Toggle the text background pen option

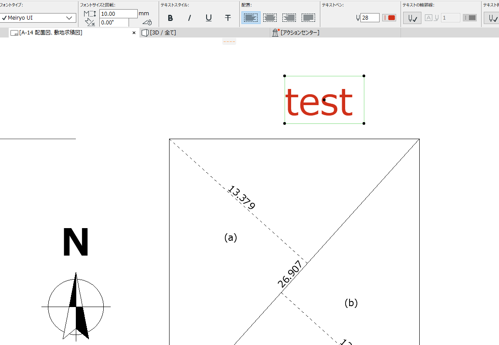[x=492, y=18]
